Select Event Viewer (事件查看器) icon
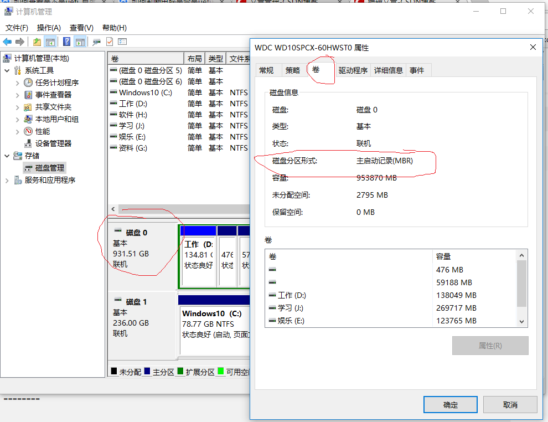 (x=28, y=95)
